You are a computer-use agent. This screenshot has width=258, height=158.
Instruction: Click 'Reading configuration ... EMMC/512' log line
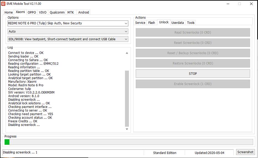tap(33, 64)
